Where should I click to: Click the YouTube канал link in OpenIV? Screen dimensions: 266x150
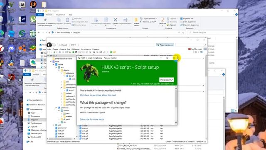(x=195, y=49)
